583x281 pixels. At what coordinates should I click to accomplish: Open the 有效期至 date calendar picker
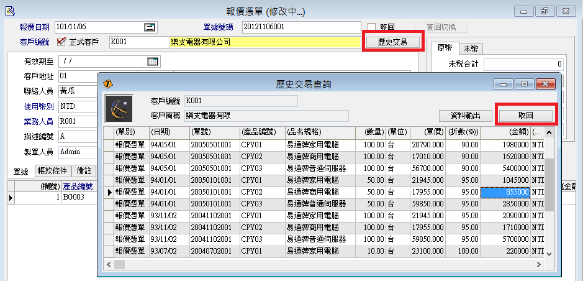click(x=153, y=61)
